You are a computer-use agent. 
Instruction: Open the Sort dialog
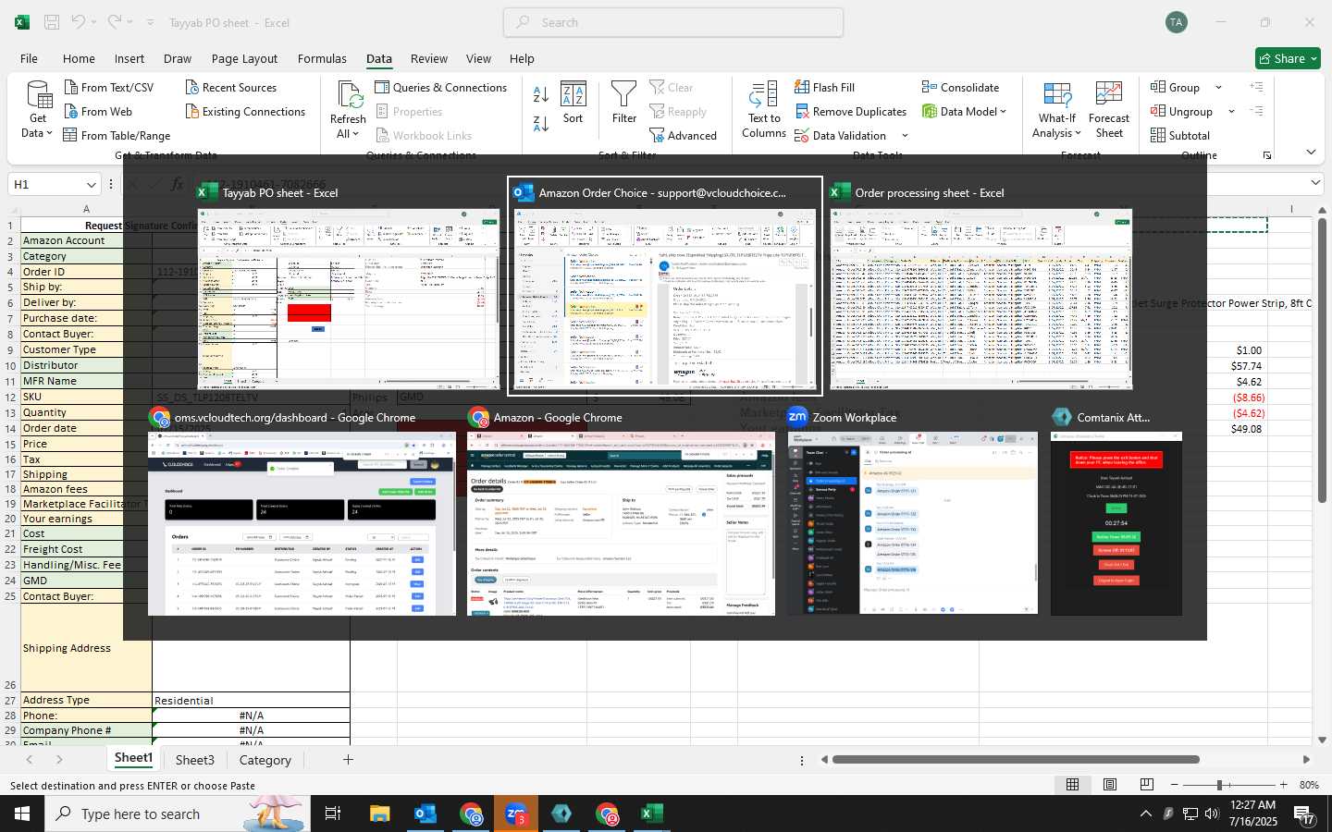[573, 102]
